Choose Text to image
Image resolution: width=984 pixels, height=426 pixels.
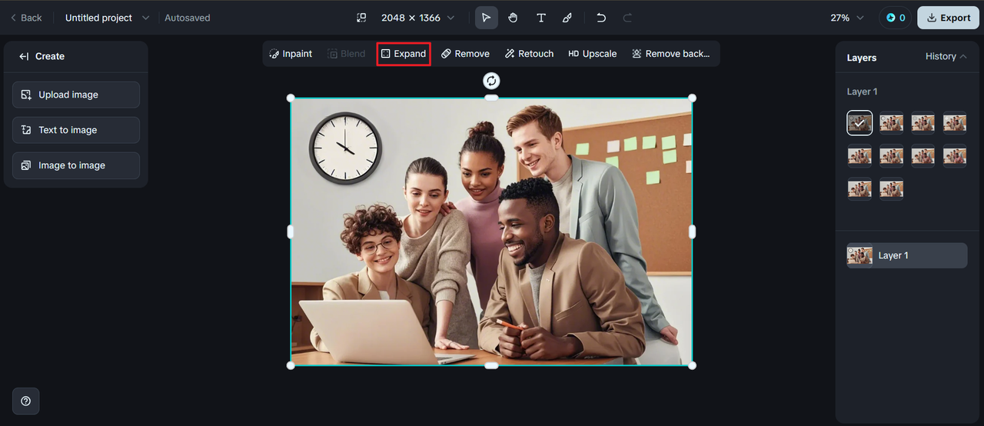76,130
